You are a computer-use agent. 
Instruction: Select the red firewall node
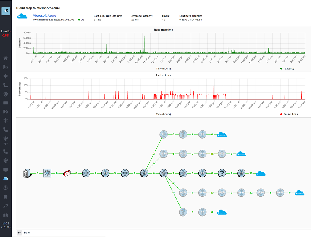67,173
